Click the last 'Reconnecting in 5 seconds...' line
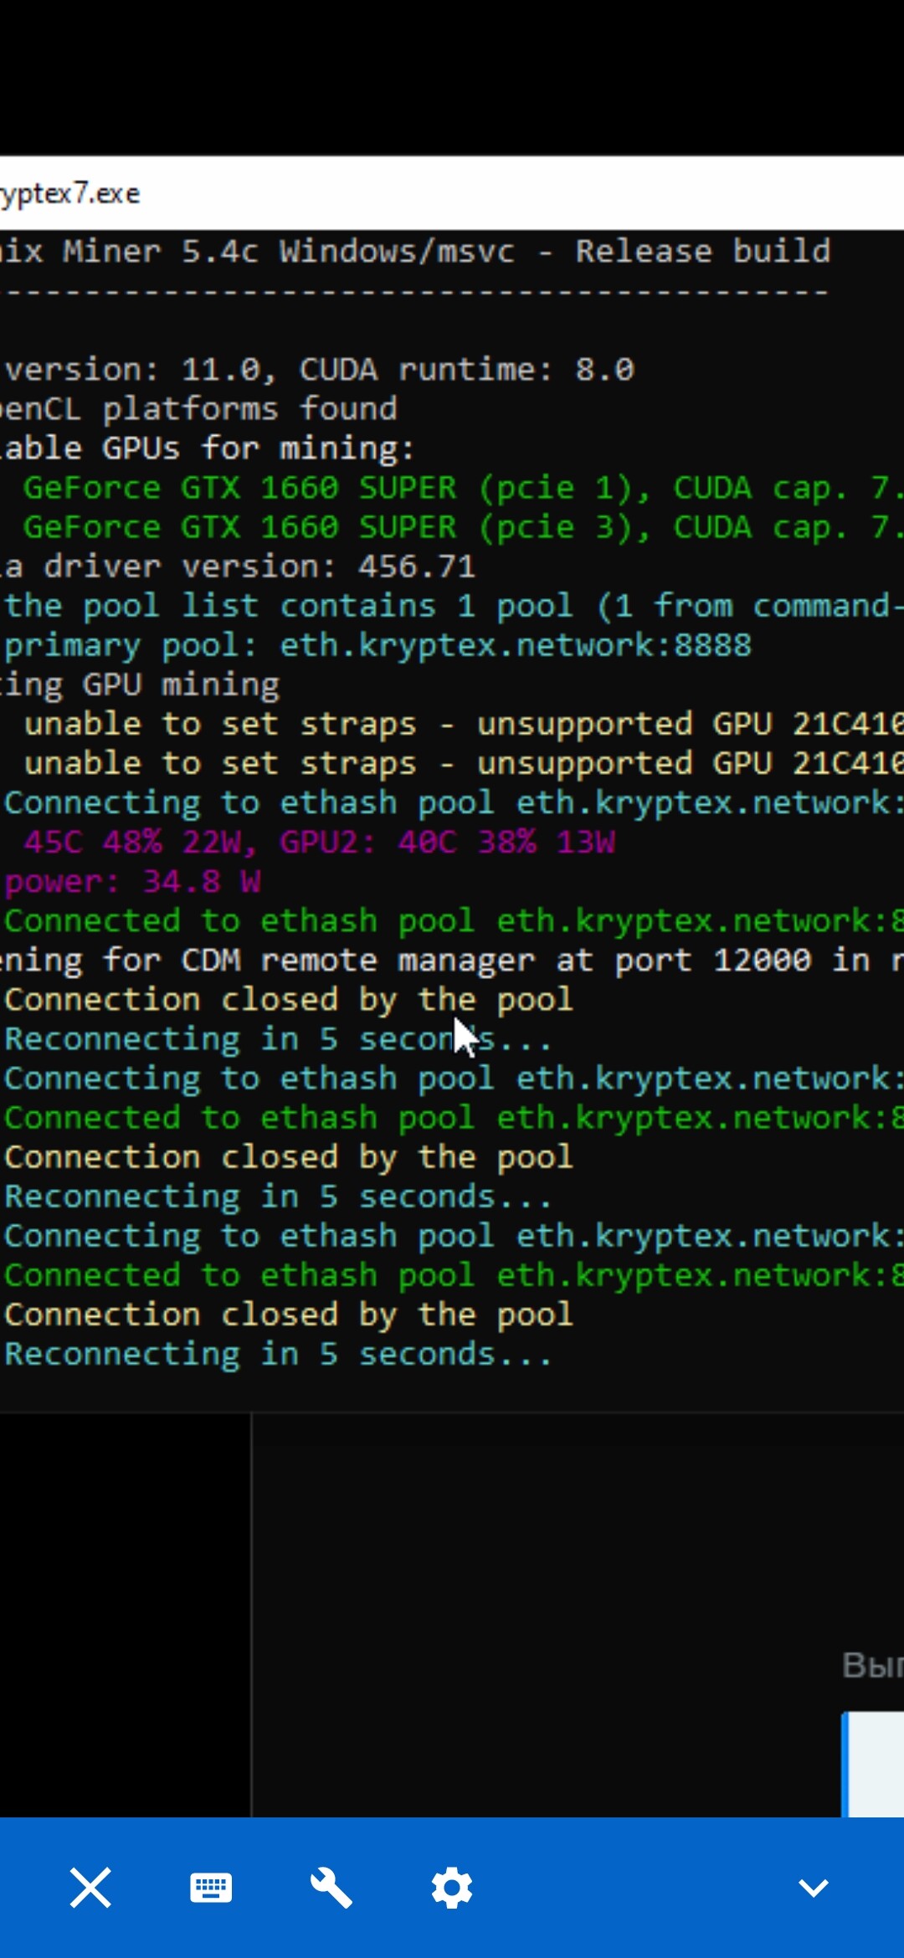 [x=278, y=1354]
